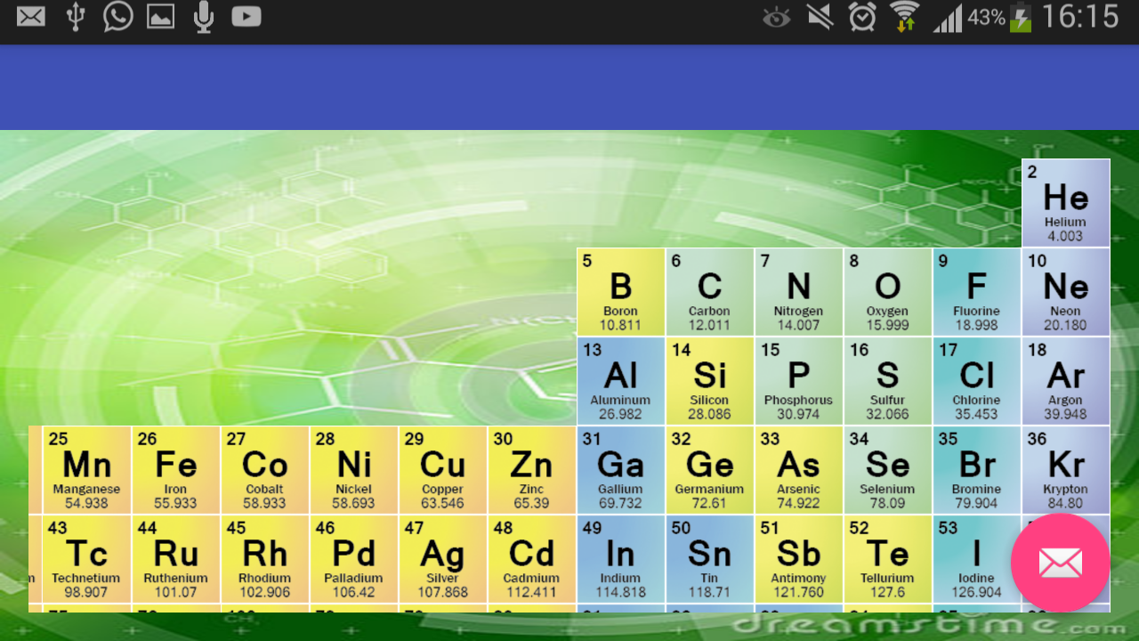Select the Nickel element tile

tap(354, 470)
